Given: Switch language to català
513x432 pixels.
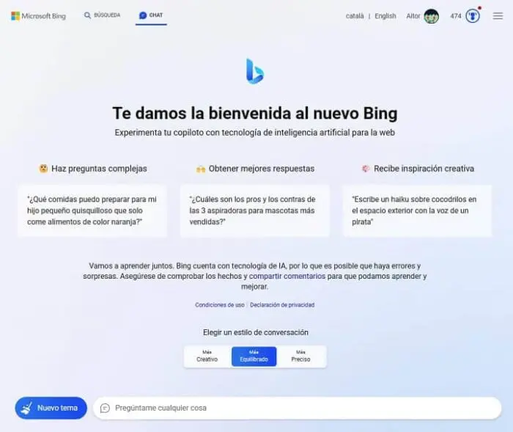Looking at the screenshot, I should [355, 16].
